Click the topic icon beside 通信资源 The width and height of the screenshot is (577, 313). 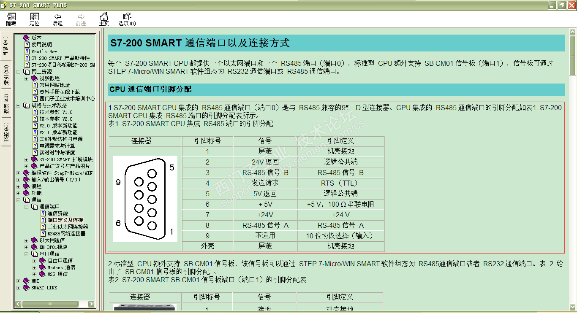click(x=43, y=213)
